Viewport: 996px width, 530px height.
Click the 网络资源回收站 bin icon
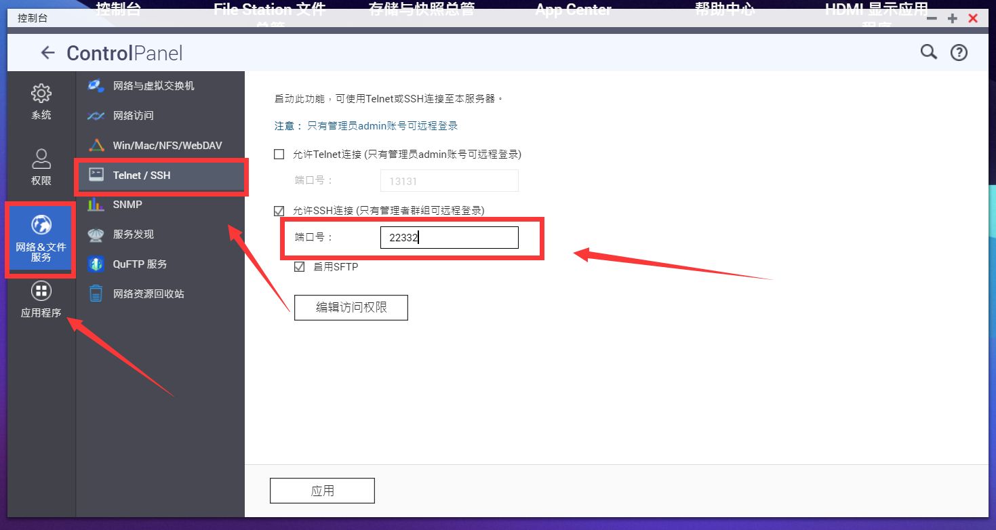pos(96,294)
